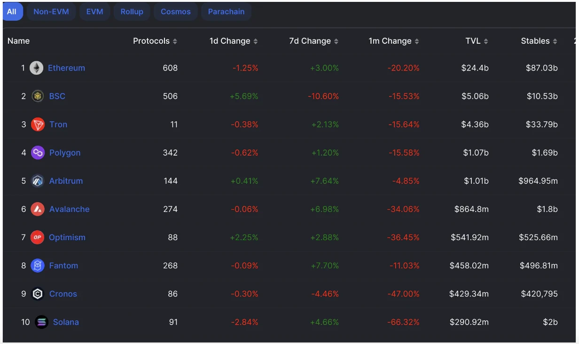Click the Optimism chain logo icon

(x=37, y=237)
